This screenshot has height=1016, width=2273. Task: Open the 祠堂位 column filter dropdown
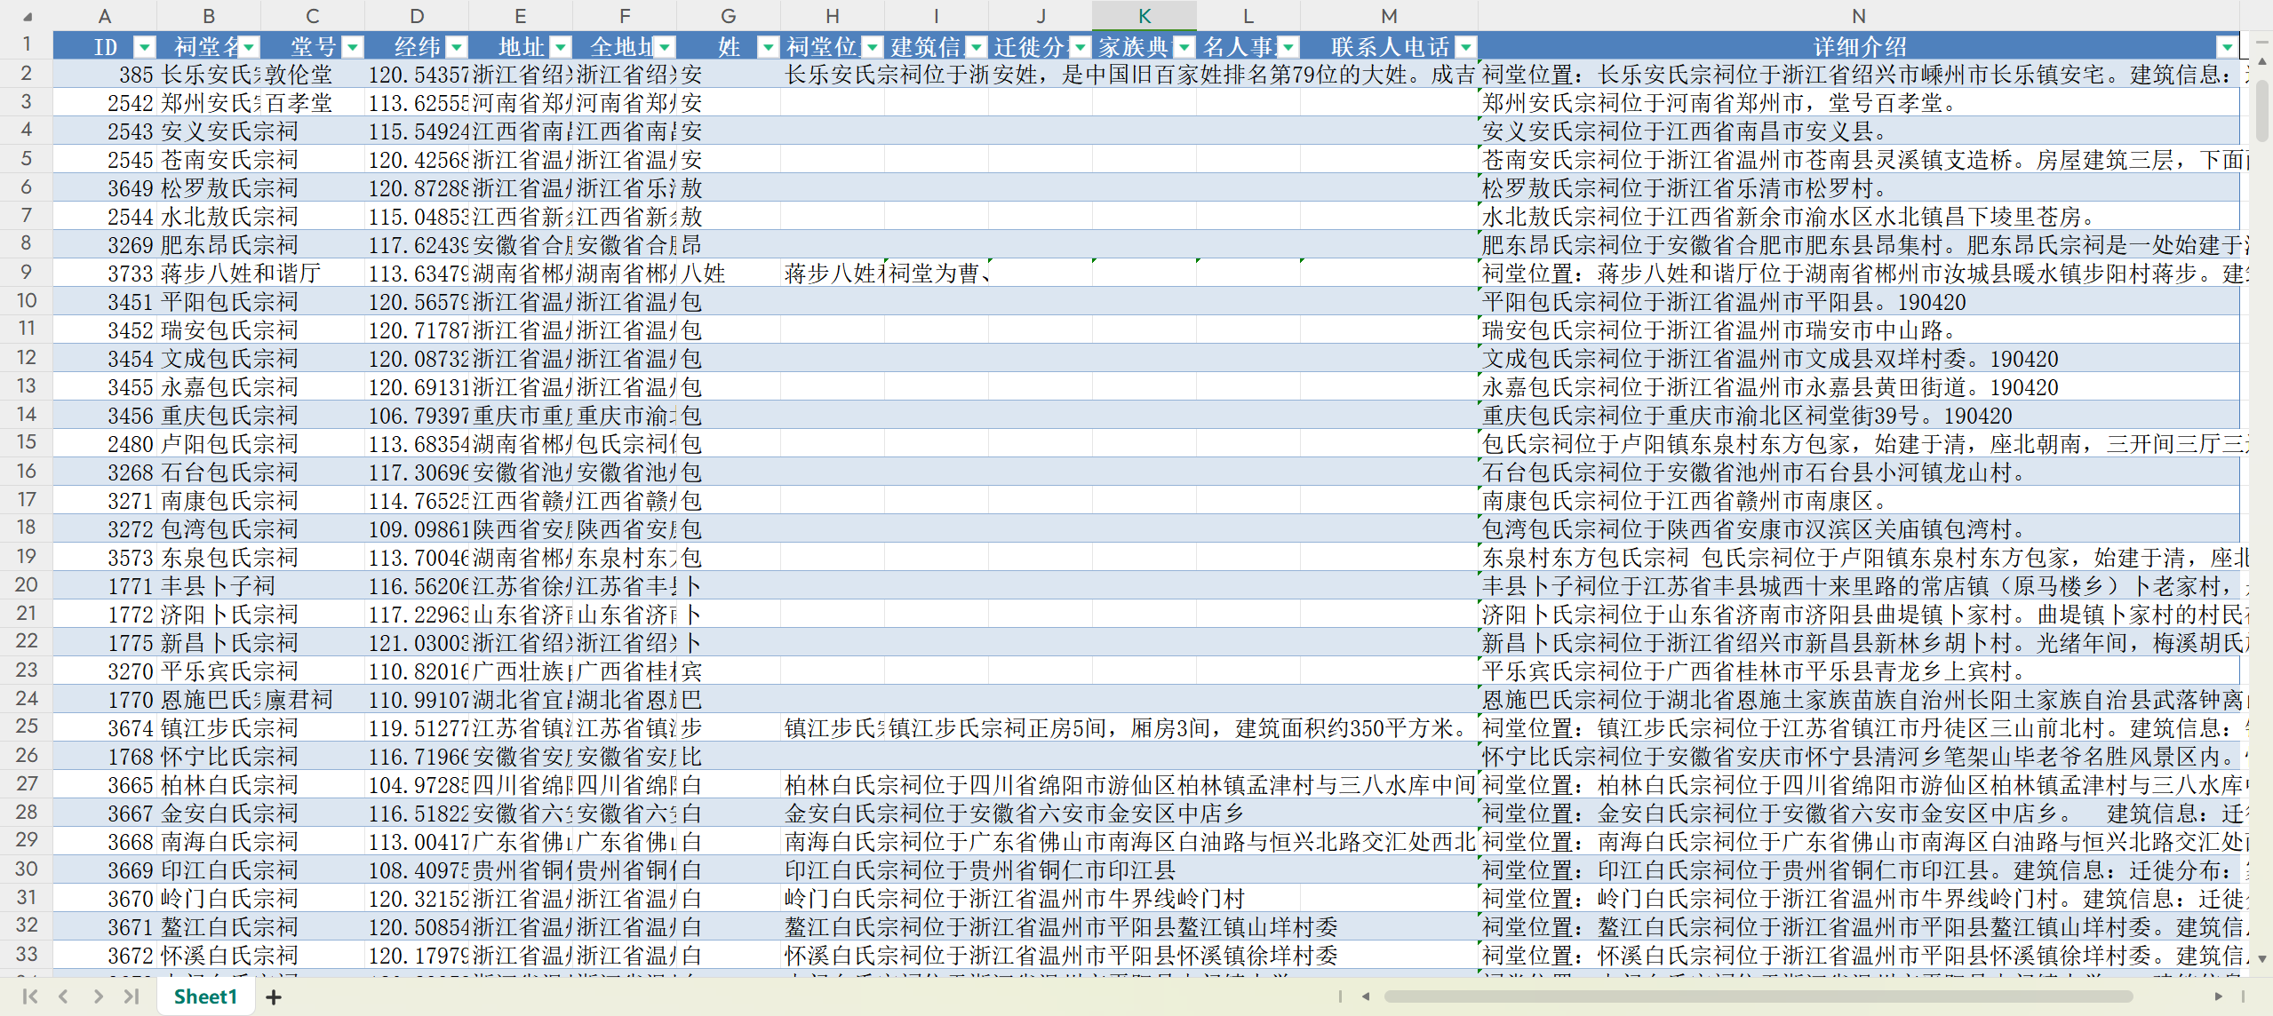pyautogui.click(x=873, y=47)
